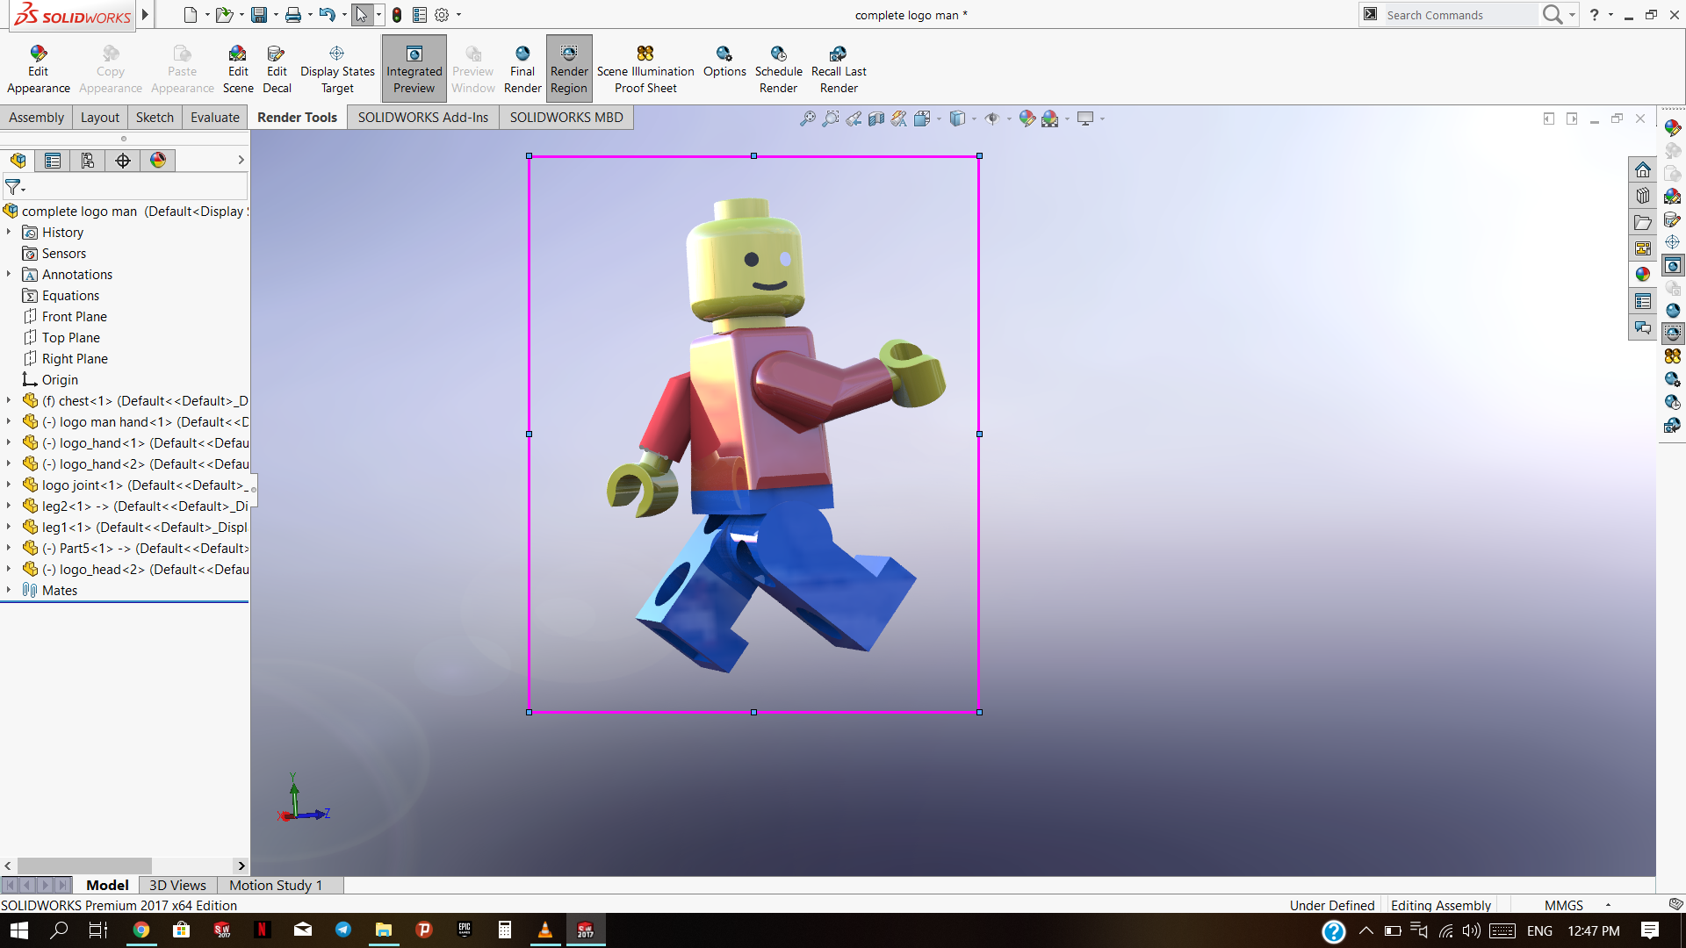Screen dimensions: 1686x948
Task: Start a Final Render
Action: point(522,54)
